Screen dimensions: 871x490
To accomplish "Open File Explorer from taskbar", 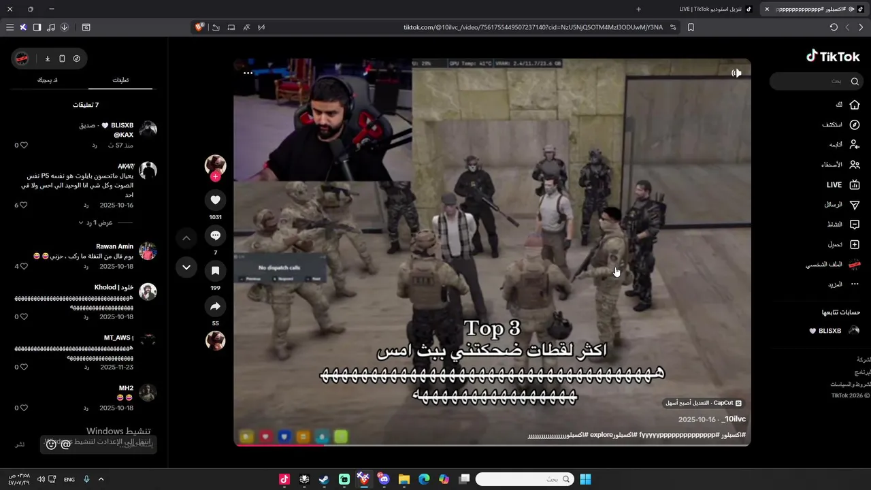I will (x=404, y=479).
